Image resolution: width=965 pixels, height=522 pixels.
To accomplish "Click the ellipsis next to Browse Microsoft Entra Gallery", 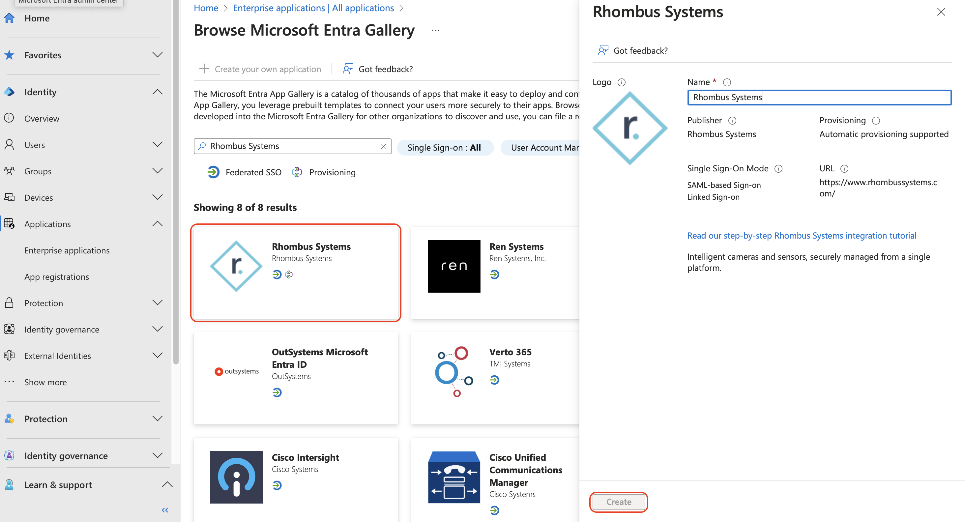I will (435, 30).
